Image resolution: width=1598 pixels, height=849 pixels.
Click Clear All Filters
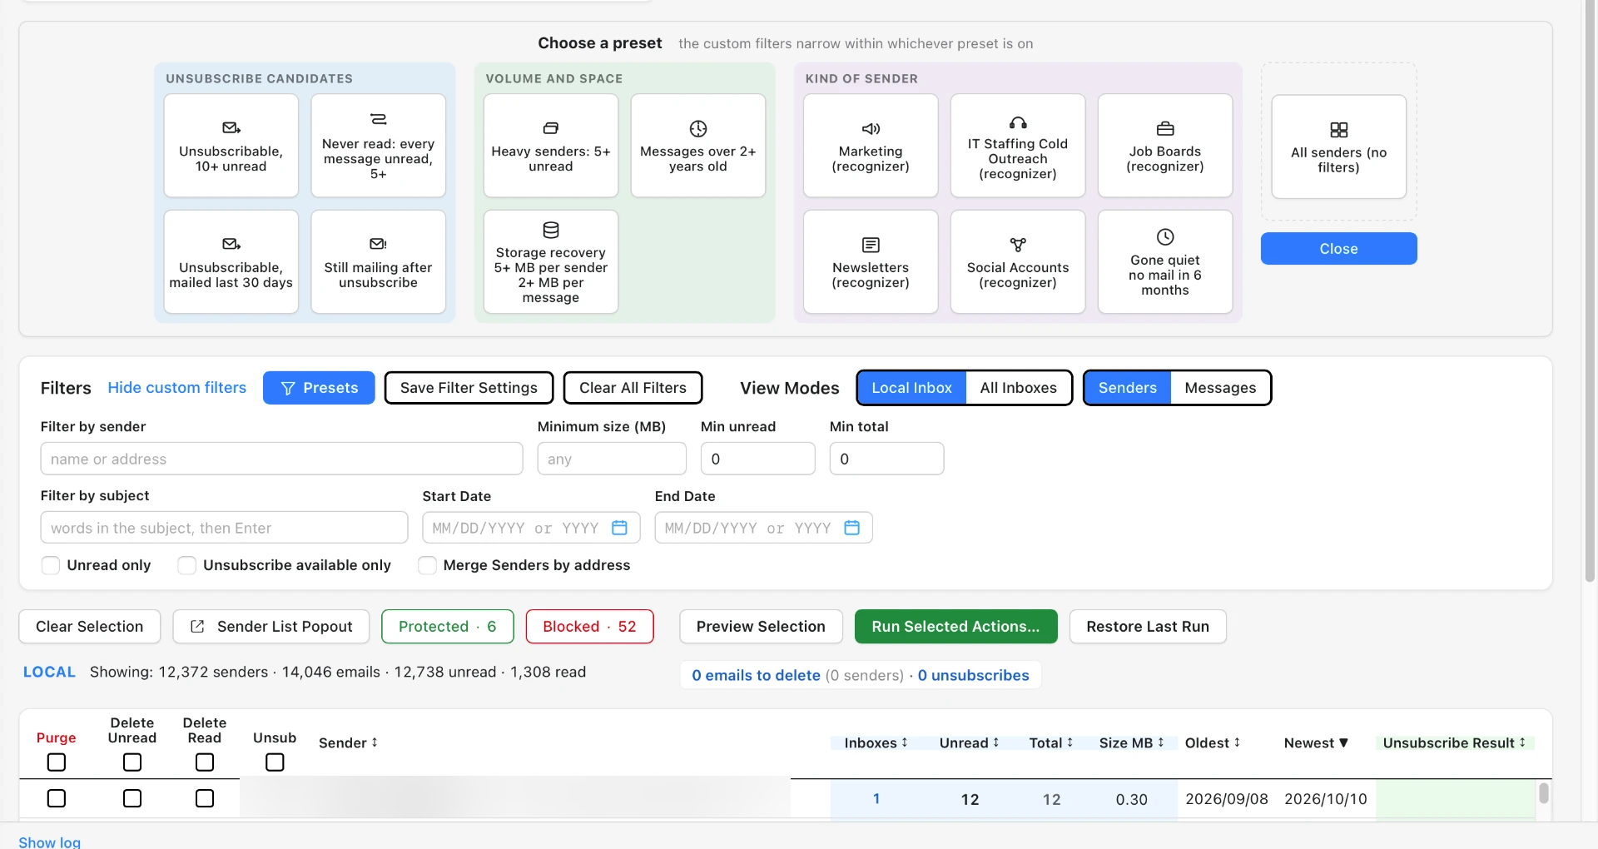pos(633,388)
